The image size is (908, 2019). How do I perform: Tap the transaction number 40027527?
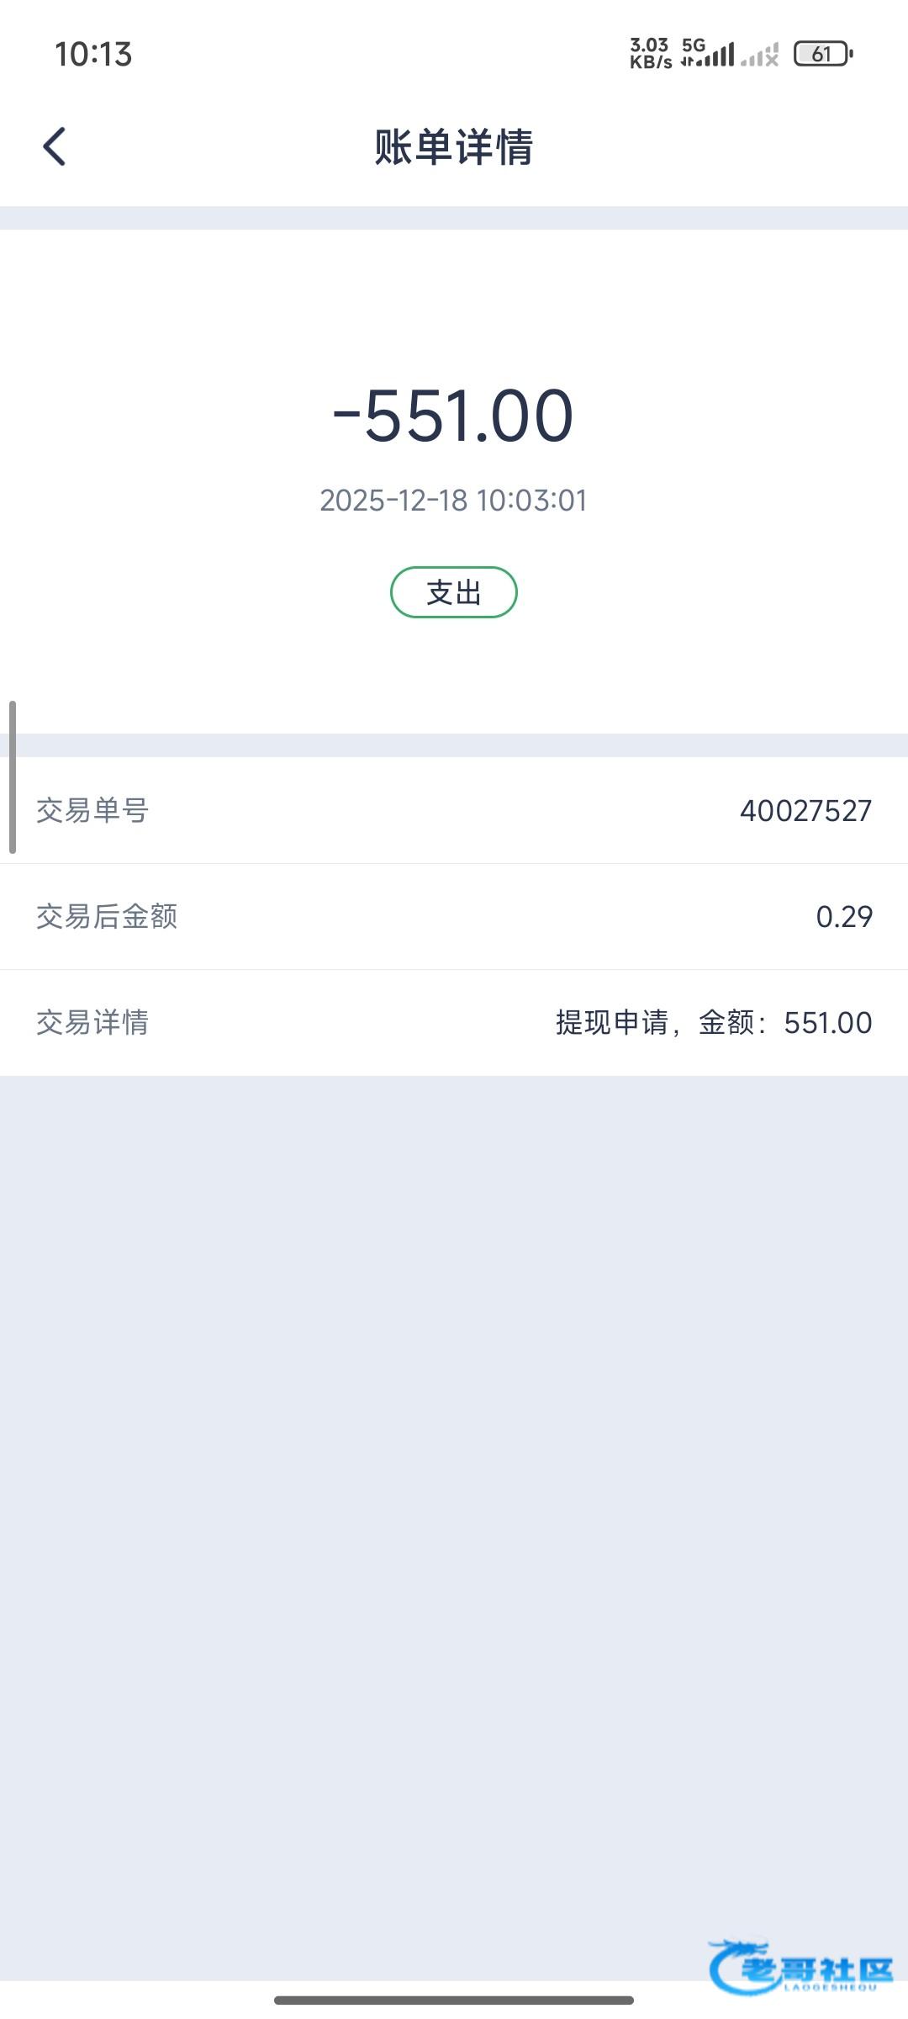(x=805, y=811)
